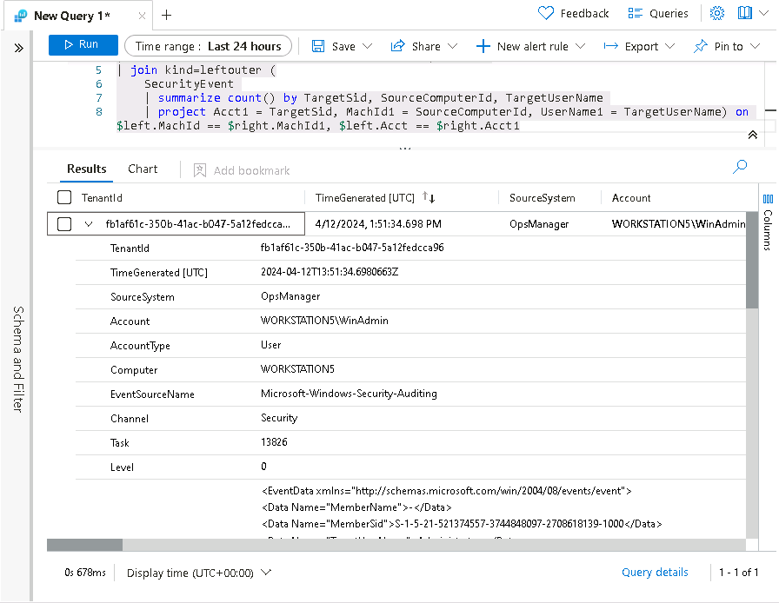The width and height of the screenshot is (779, 603).
Task: Click the Channel value Security
Action: [x=279, y=418]
